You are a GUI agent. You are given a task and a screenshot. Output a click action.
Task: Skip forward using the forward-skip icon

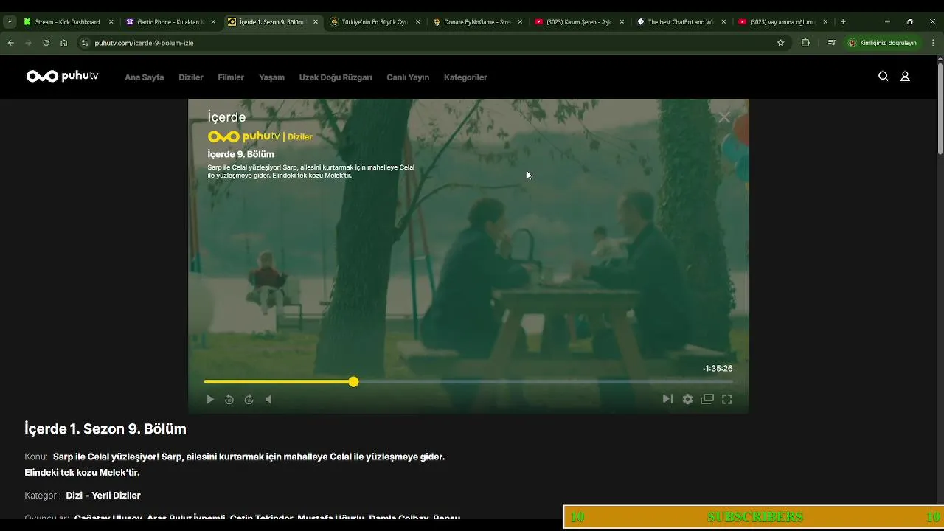249,399
